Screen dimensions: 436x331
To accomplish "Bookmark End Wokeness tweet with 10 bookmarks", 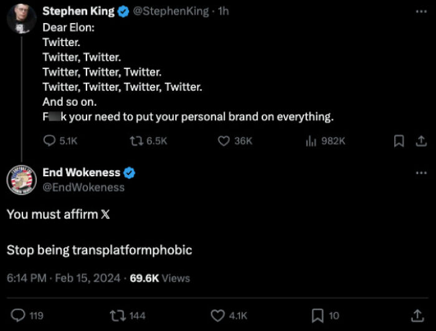I will tap(317, 315).
